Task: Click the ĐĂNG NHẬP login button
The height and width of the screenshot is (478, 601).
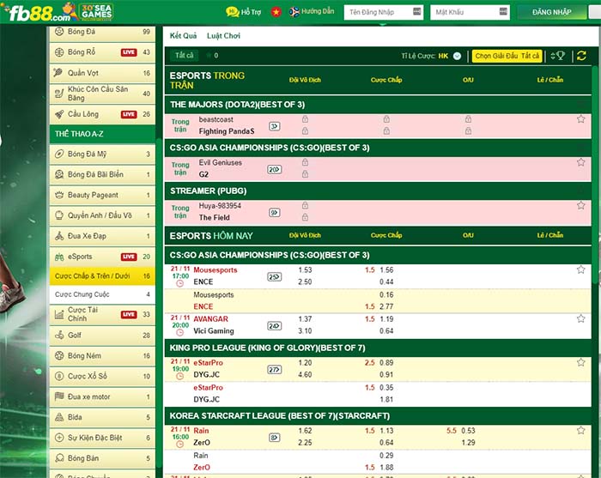Action: tap(551, 12)
